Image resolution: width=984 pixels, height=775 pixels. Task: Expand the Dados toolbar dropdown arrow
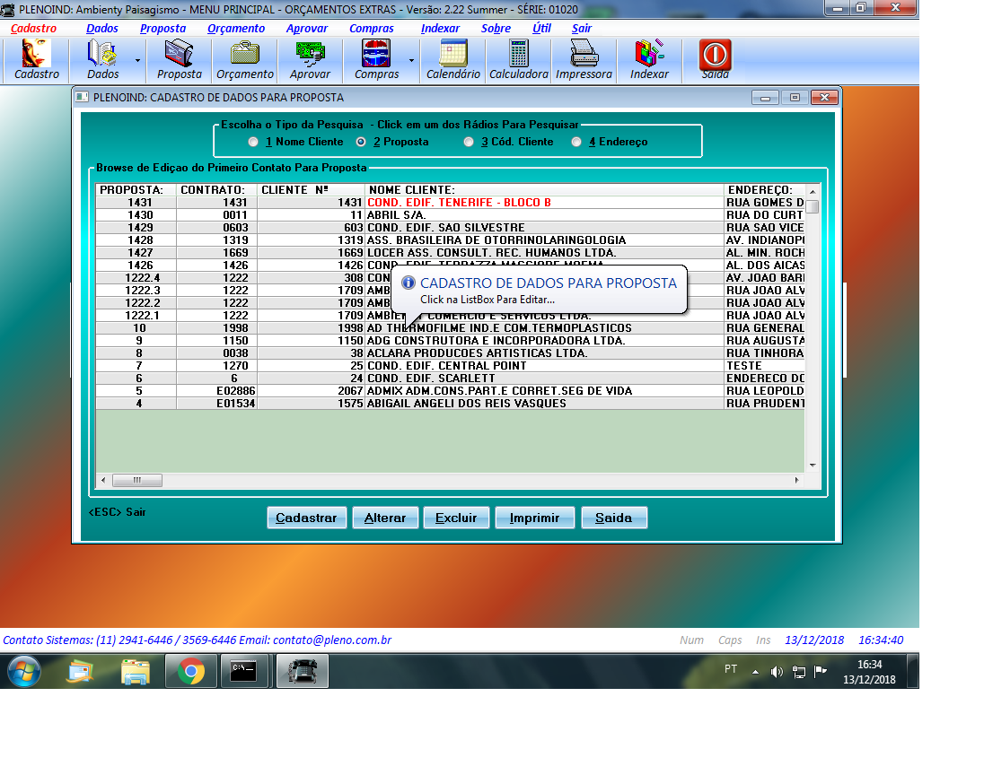coord(137,60)
